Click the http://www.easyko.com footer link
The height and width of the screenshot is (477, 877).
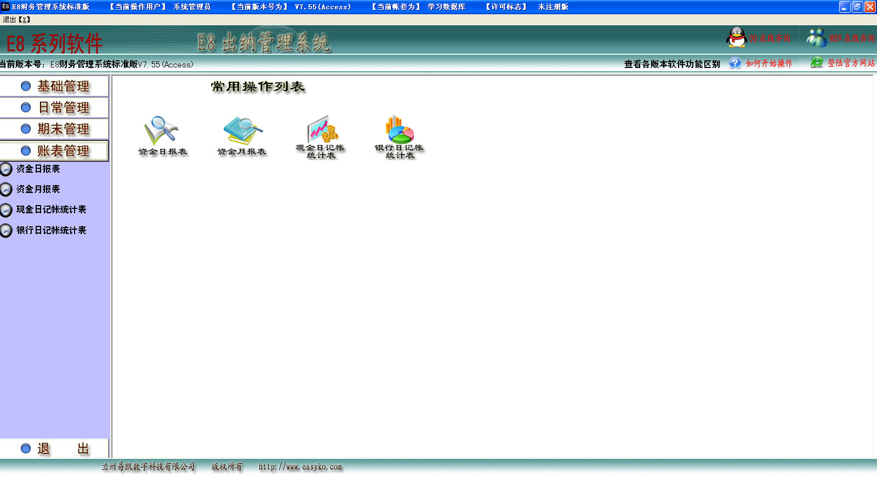(x=300, y=467)
